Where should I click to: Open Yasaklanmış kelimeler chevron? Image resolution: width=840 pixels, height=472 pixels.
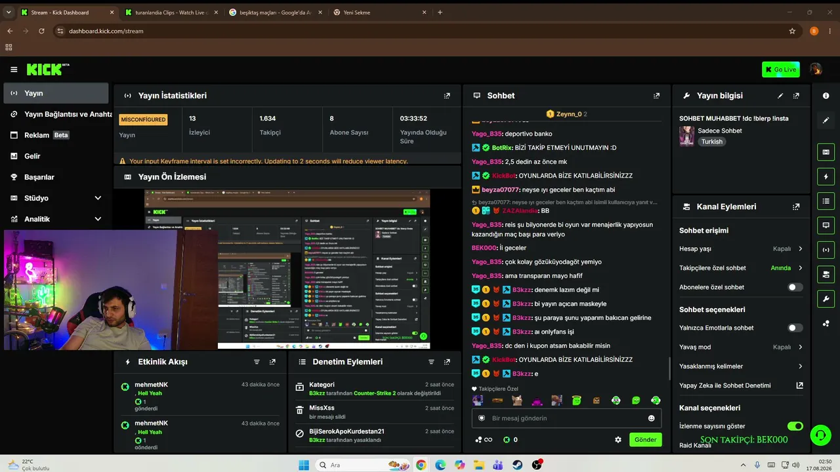[x=800, y=366]
